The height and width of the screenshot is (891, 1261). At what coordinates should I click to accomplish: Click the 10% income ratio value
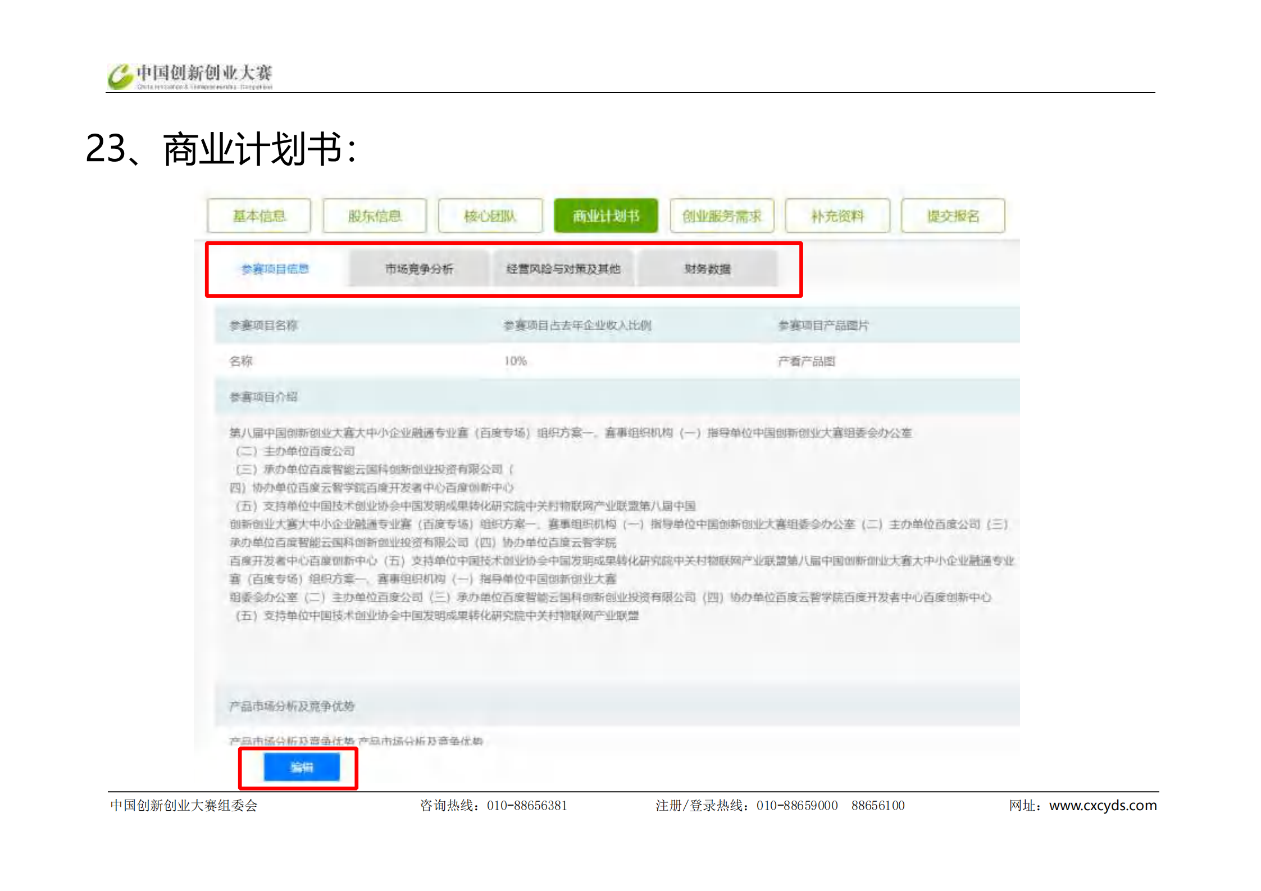[x=515, y=361]
